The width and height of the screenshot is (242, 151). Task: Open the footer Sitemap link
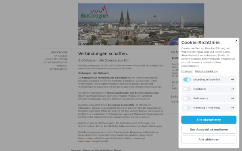tap(117, 150)
